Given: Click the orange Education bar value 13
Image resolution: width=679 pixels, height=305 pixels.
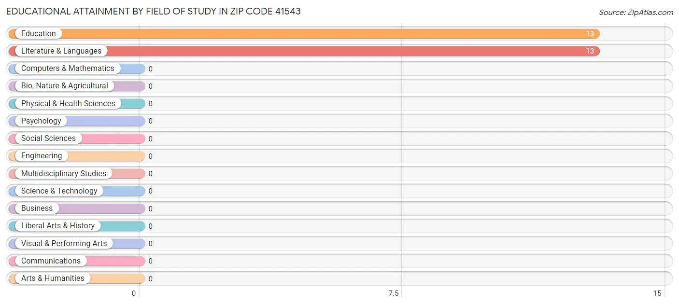Looking at the screenshot, I should tap(590, 34).
